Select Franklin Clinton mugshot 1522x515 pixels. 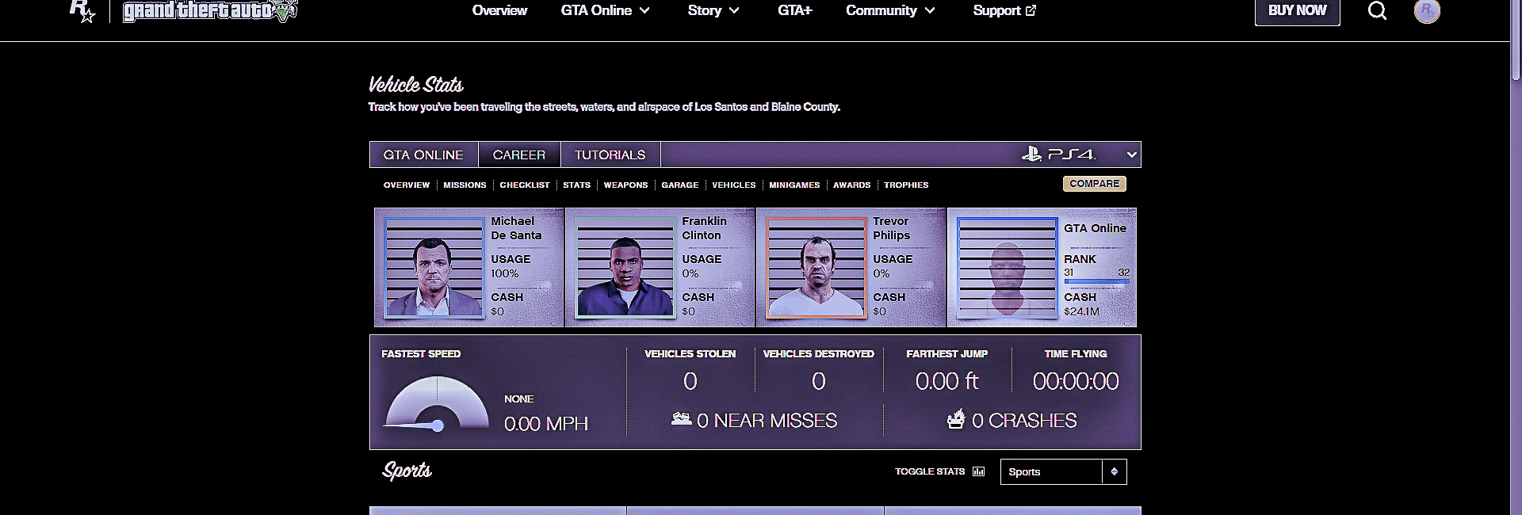tap(625, 268)
